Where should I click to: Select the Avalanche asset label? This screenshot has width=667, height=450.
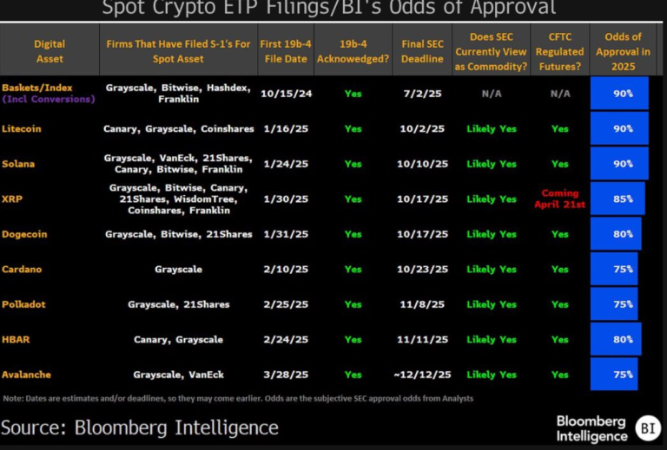coord(26,375)
